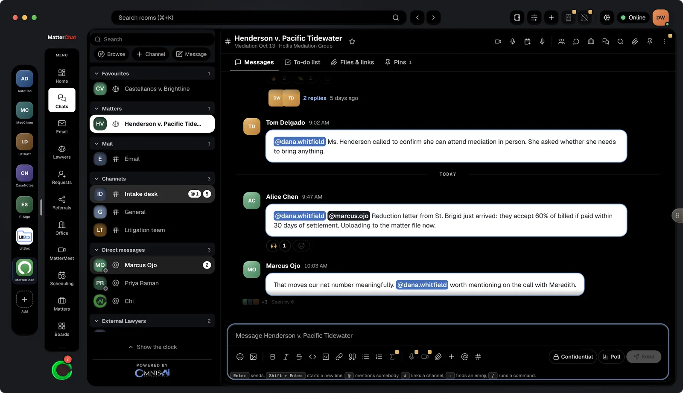This screenshot has width=683, height=393.
Task: Click the bold formatting icon
Action: coord(273,357)
